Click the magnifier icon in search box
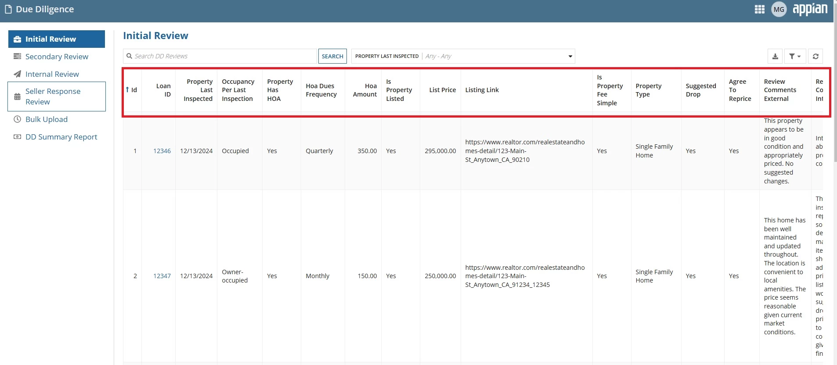The image size is (837, 365). click(129, 56)
